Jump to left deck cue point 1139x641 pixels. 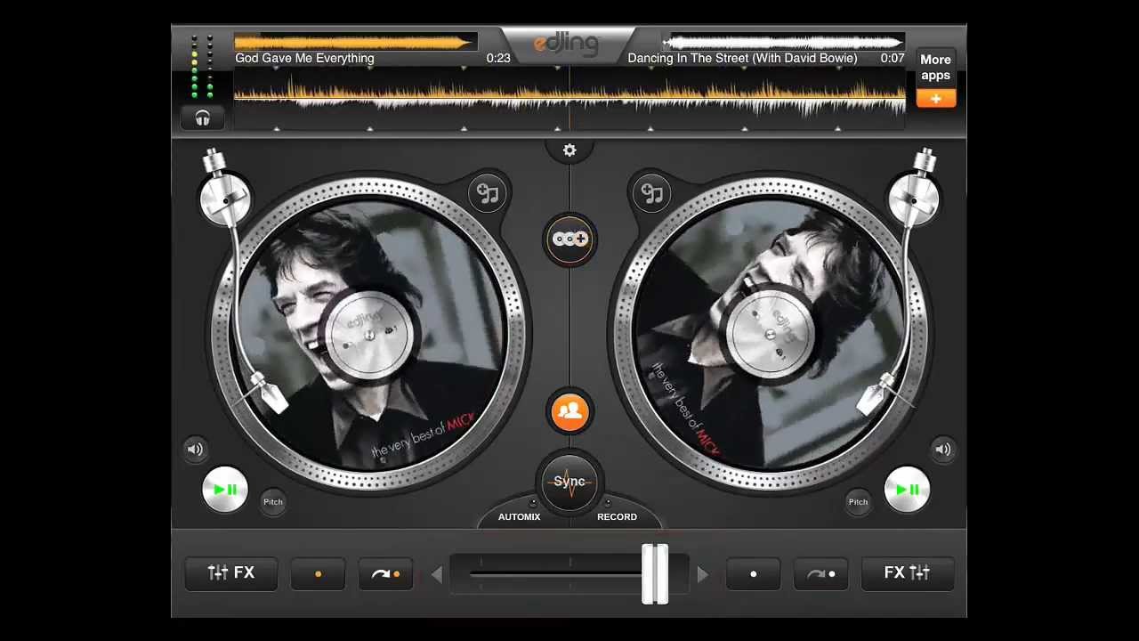coord(386,574)
